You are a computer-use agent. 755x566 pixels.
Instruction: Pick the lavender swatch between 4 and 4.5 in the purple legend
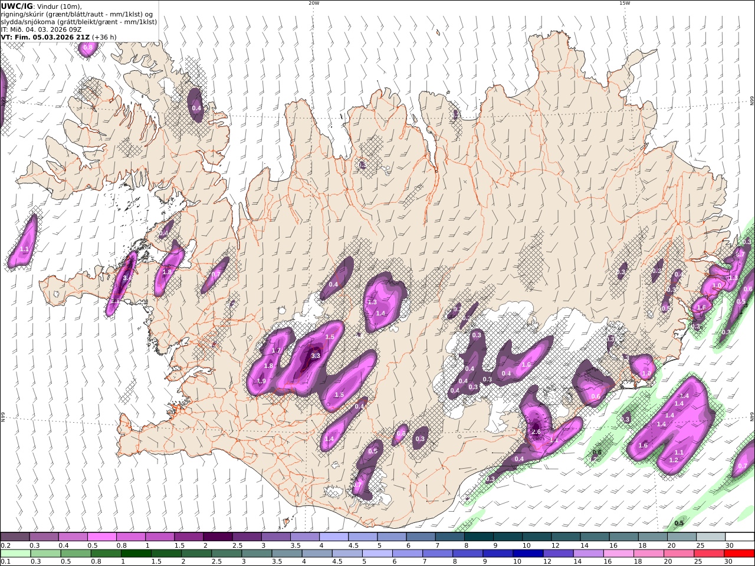[333, 537]
